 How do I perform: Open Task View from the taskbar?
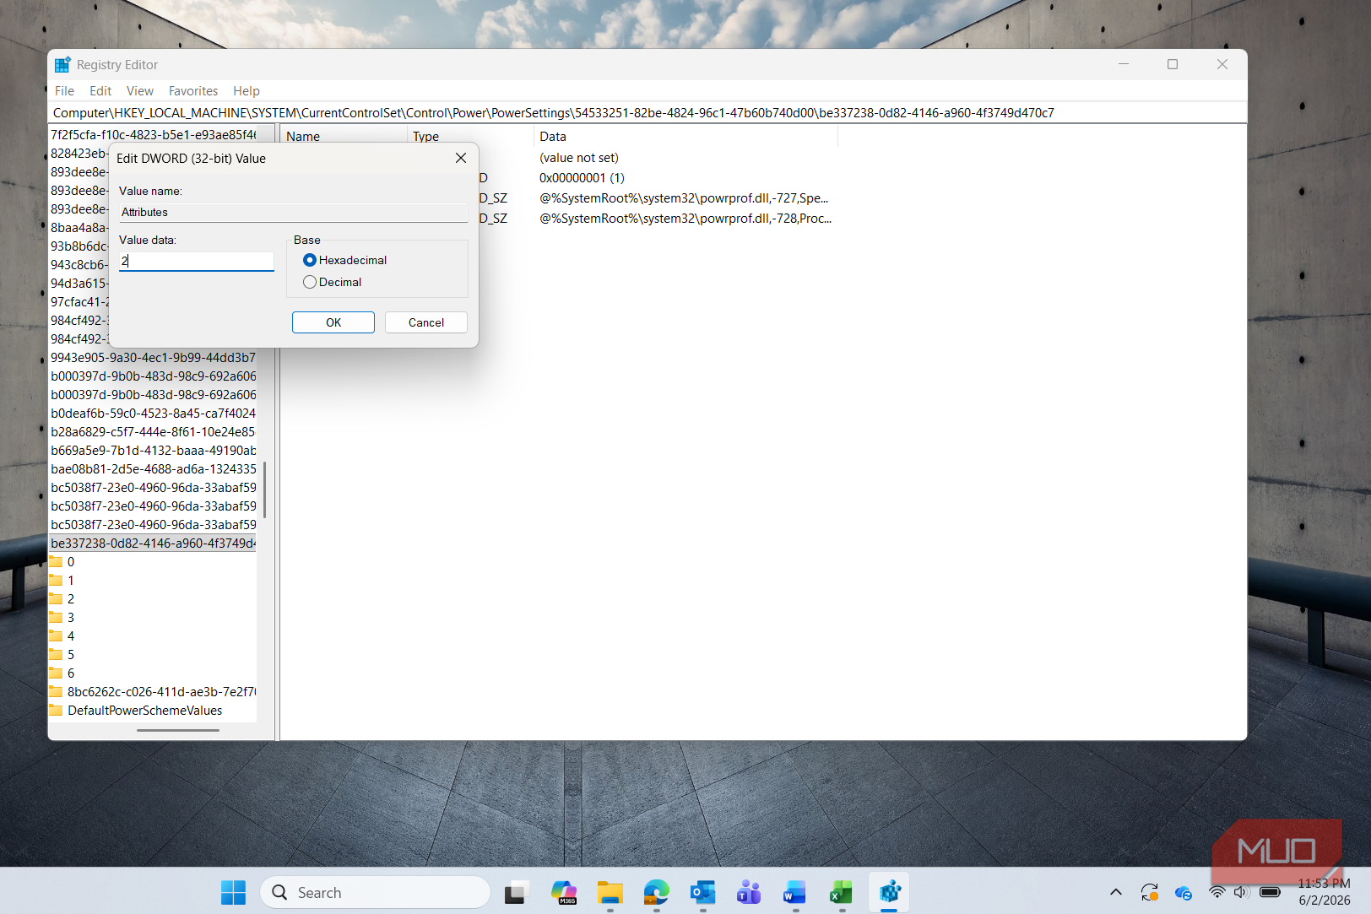point(517,893)
